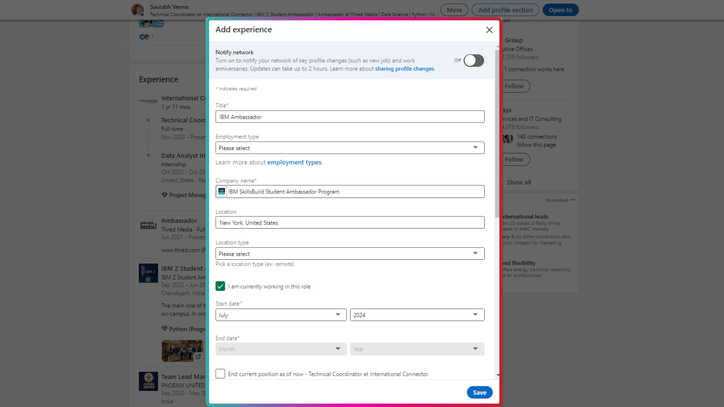Click the diamond skills icon beside Project Manag
Viewport: 724px width, 407px height.
(164, 195)
